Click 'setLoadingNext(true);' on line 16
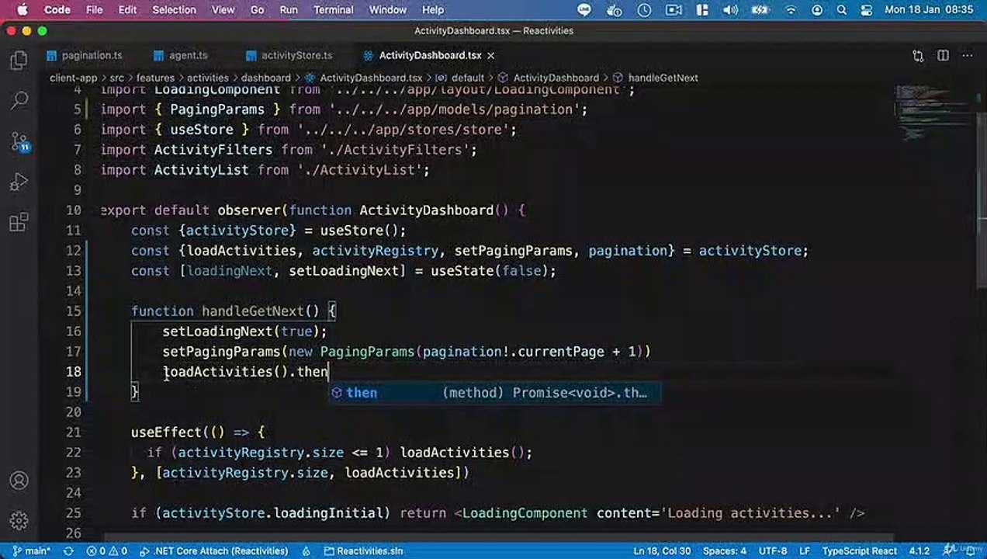 (x=244, y=332)
